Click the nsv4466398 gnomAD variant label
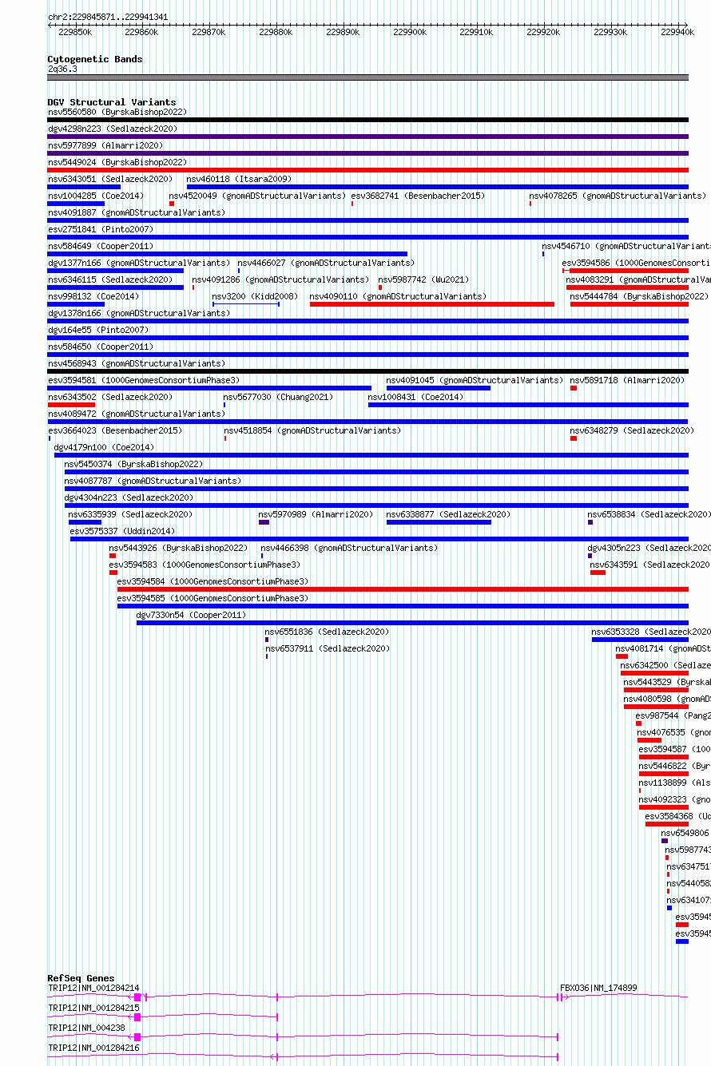 point(349,548)
